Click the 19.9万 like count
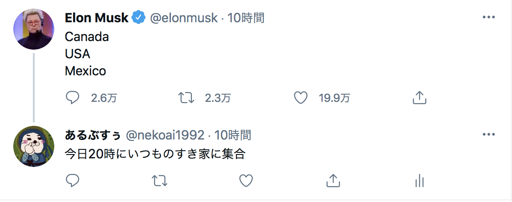The image size is (512, 202). pyautogui.click(x=335, y=98)
